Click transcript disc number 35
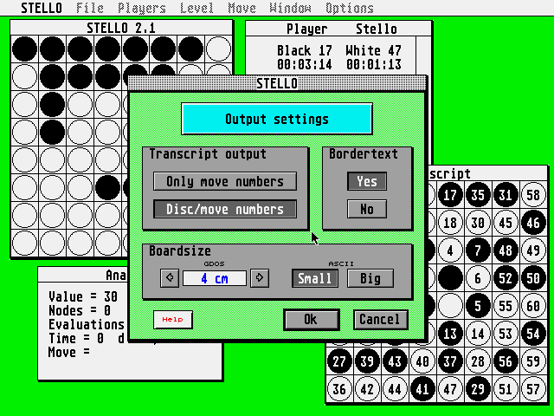 tap(478, 195)
